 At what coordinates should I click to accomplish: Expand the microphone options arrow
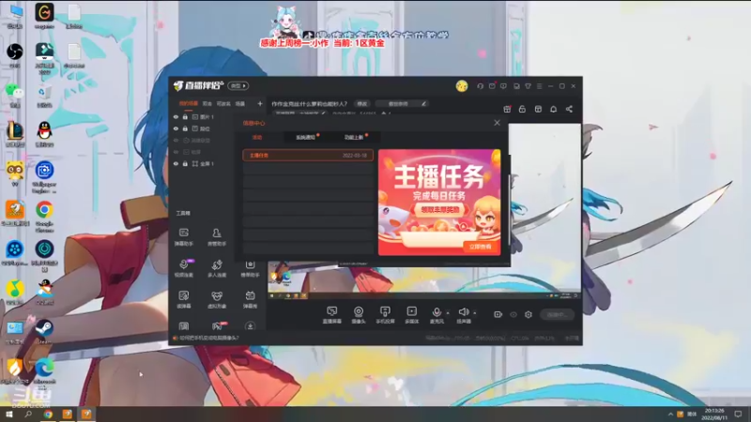[448, 313]
